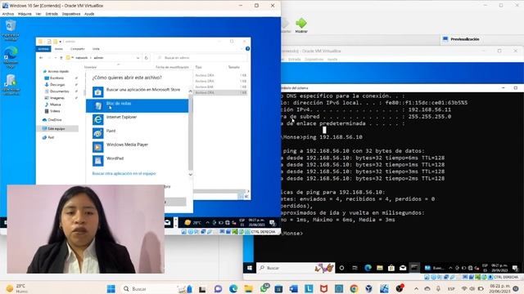Click the Fecha de modificación column header

pyautogui.click(x=172, y=67)
